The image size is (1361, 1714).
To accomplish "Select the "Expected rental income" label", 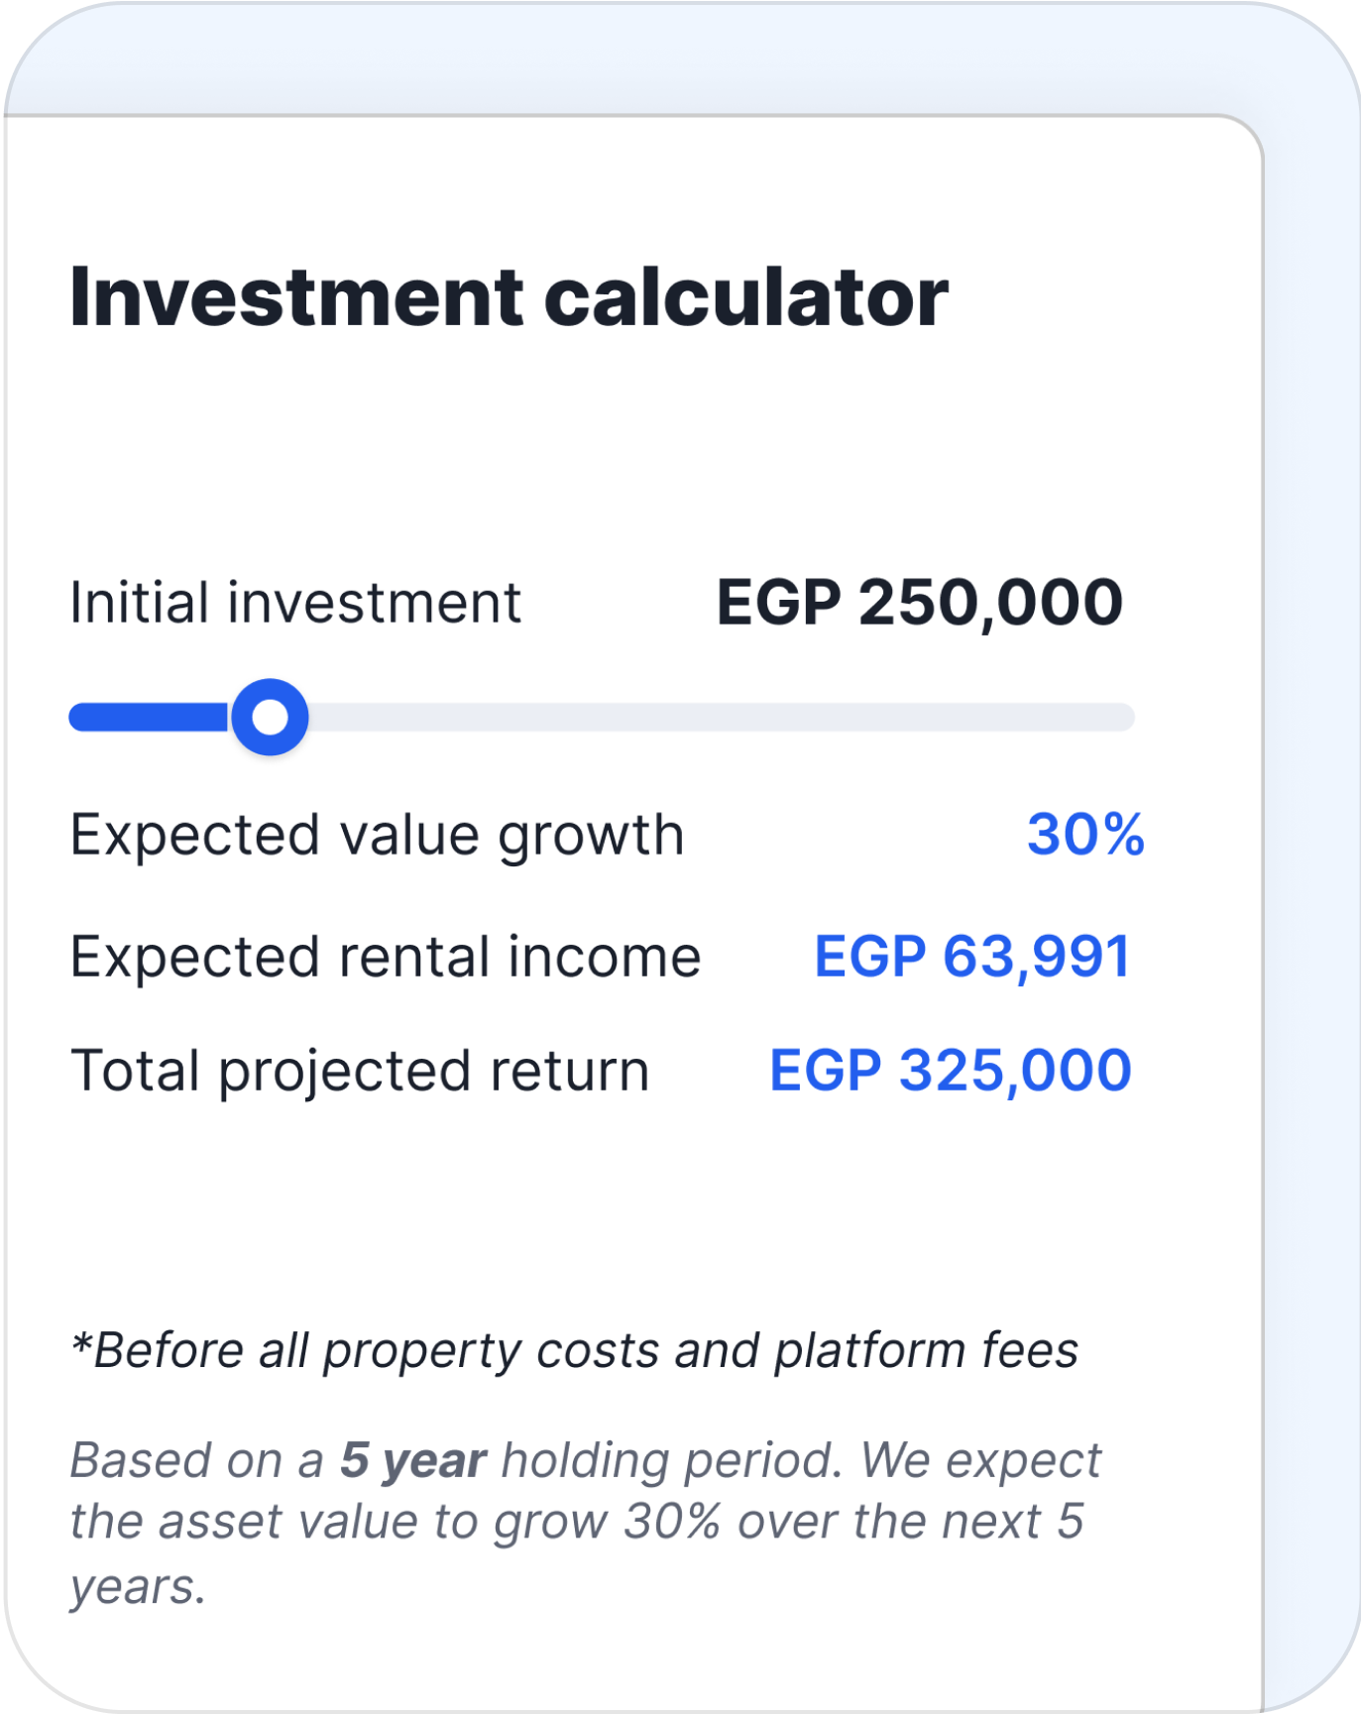I will tap(386, 958).
